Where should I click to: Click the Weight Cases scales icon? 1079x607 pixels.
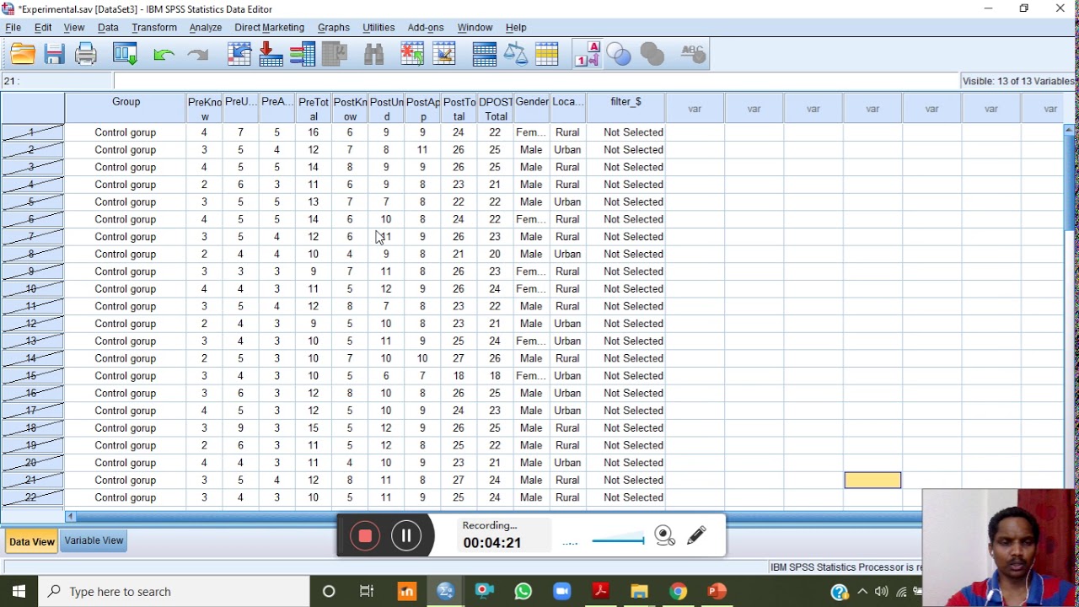point(515,55)
